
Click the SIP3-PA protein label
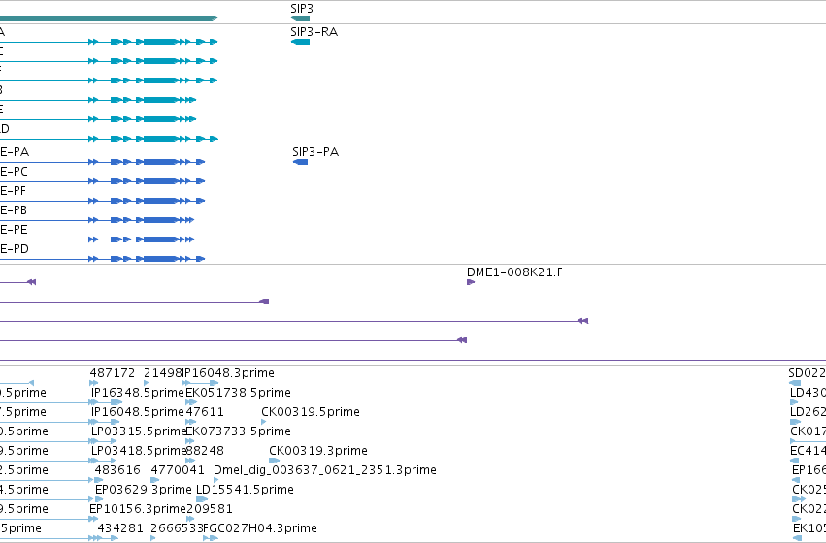point(315,152)
